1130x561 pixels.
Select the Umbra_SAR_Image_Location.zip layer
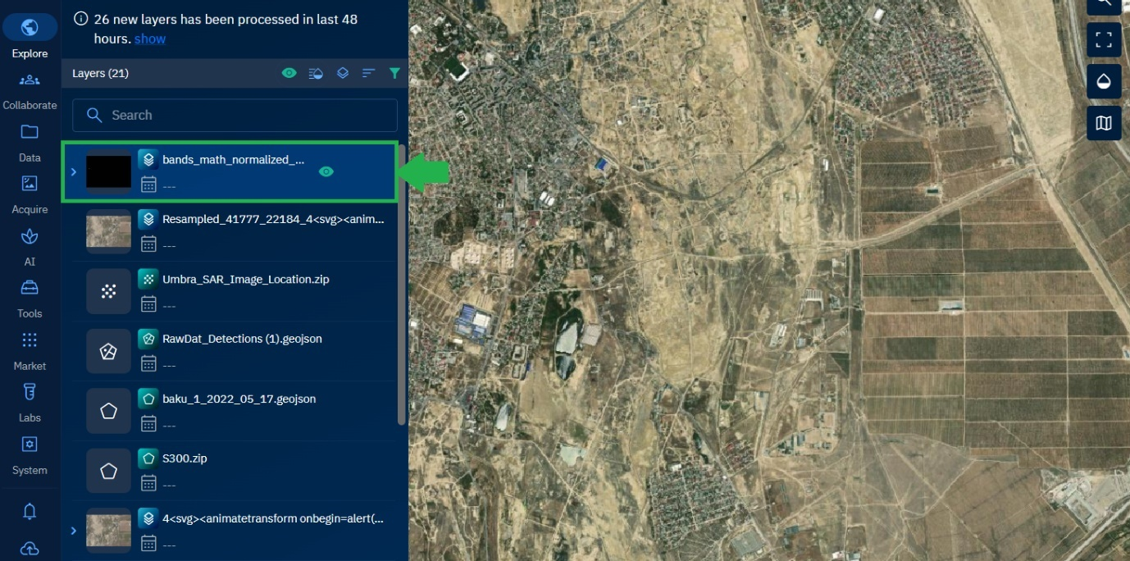245,280
